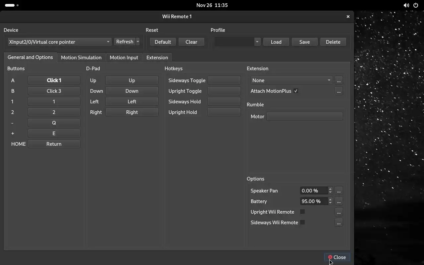The image size is (424, 265).
Task: Click the Rumble Motor mapping field
Action: click(304, 116)
